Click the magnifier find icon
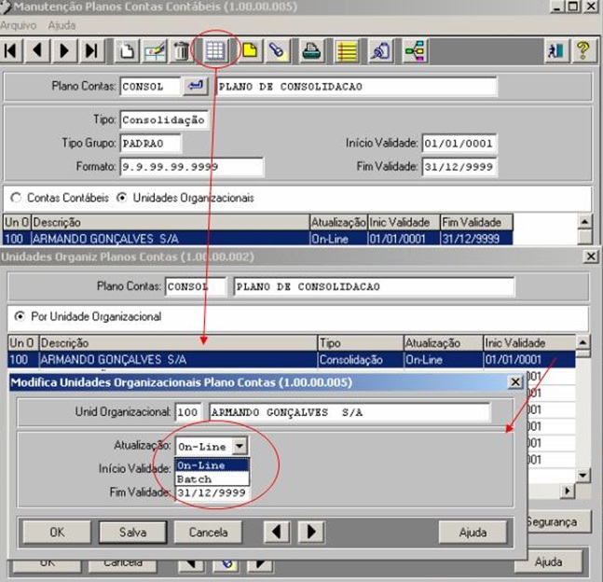This screenshot has height=582, width=603. click(381, 50)
